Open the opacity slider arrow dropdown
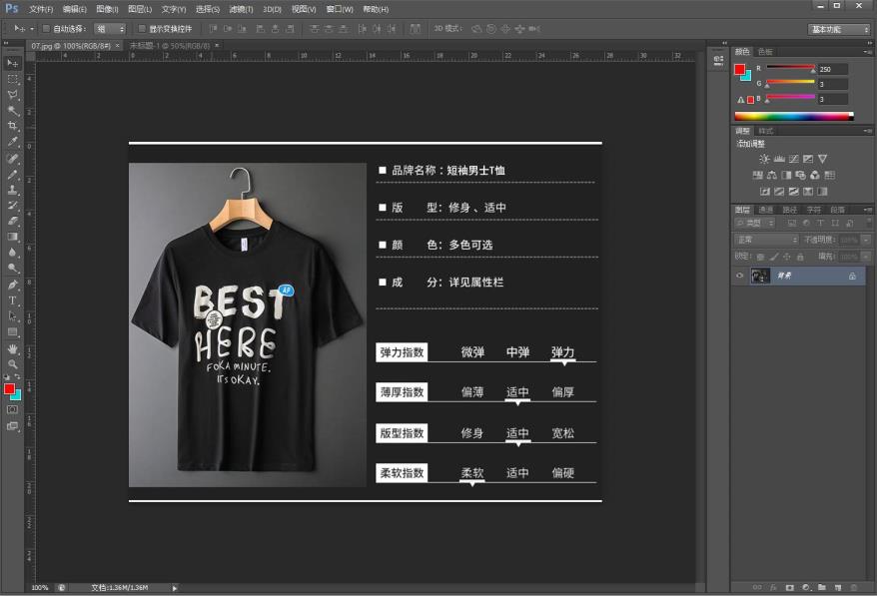 point(866,240)
